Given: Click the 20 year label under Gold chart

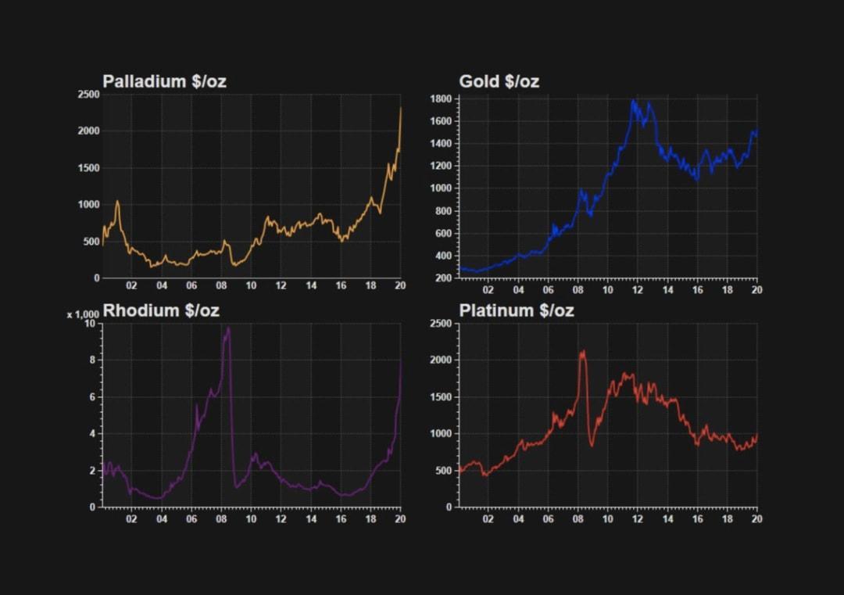Looking at the screenshot, I should 756,289.
